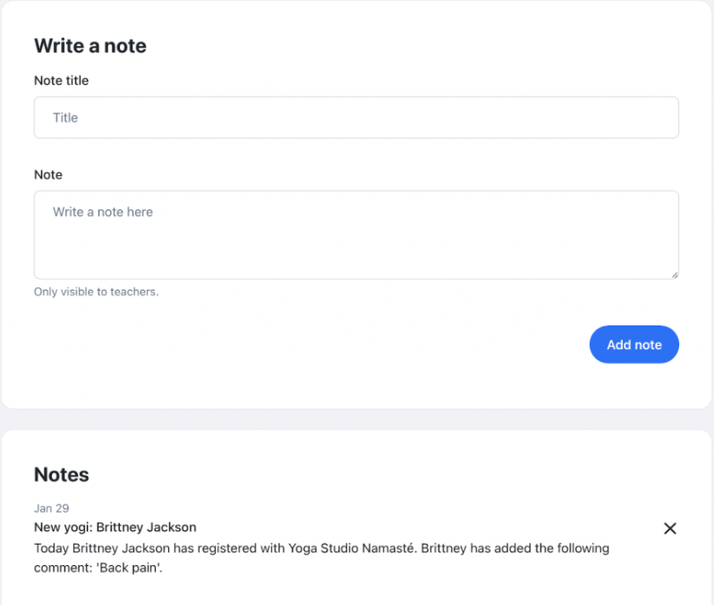Image resolution: width=714 pixels, height=605 pixels.
Task: Click the "Jan 29" note date
Action: pyautogui.click(x=51, y=508)
